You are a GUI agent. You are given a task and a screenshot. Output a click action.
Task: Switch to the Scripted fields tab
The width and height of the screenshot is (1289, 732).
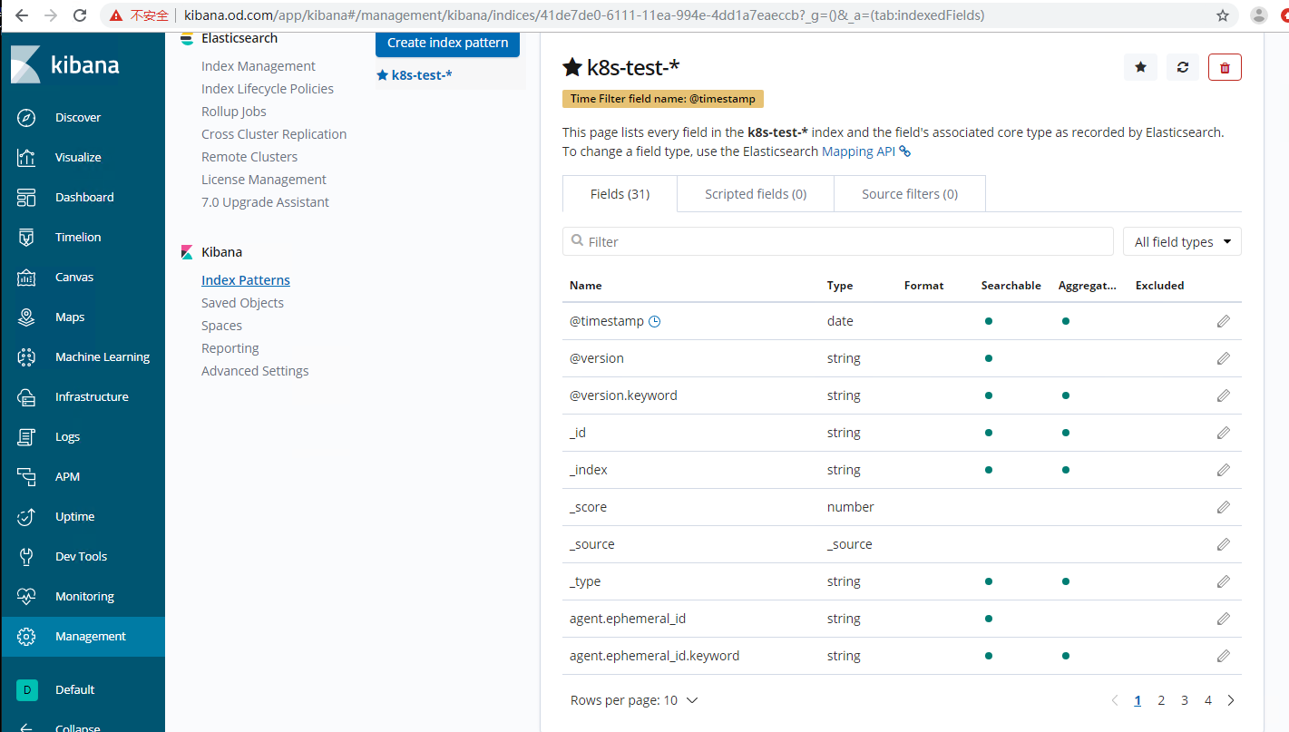[756, 194]
